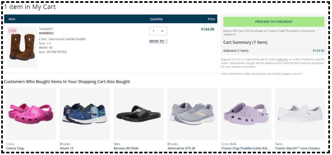Viewport: 332px width, 155px height.
Task: Open the sales tax link
Action: tap(282, 60)
